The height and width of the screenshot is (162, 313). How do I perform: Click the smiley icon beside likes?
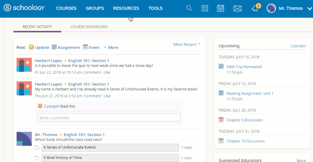[40, 106]
